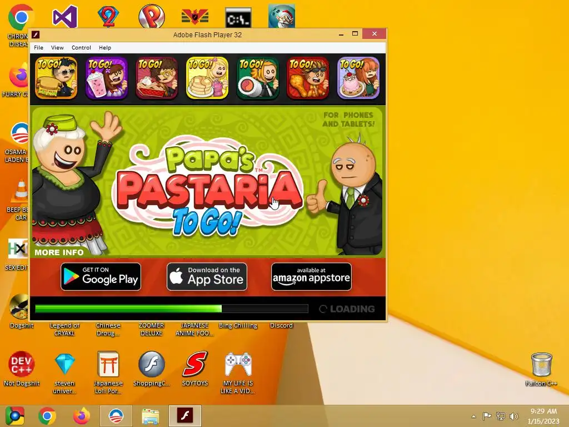The image size is (569, 427).
Task: Click the network tray icon
Action: (501, 416)
